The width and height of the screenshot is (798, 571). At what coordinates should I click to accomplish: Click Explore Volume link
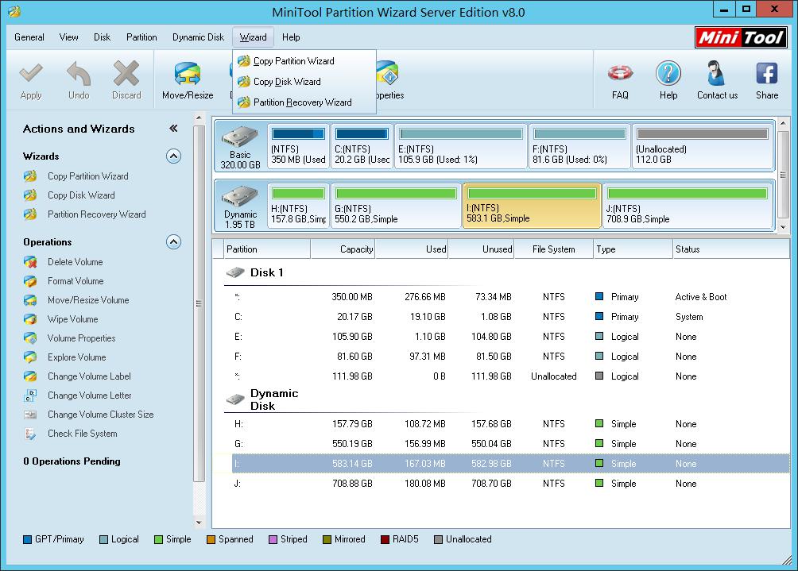77,357
